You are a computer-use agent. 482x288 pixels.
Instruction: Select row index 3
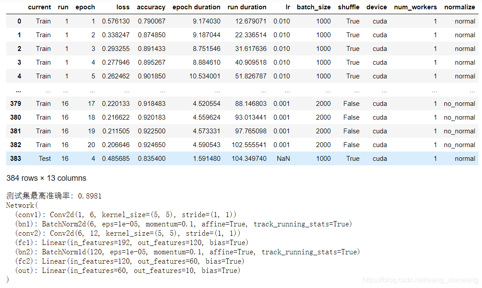19,62
